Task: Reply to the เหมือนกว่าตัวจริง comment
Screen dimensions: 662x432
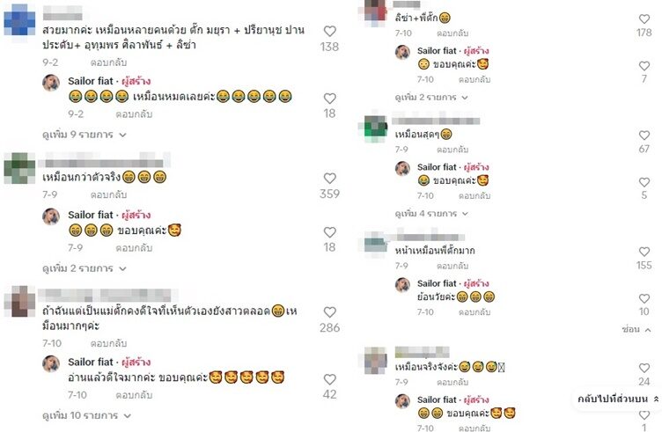Action: coord(108,195)
